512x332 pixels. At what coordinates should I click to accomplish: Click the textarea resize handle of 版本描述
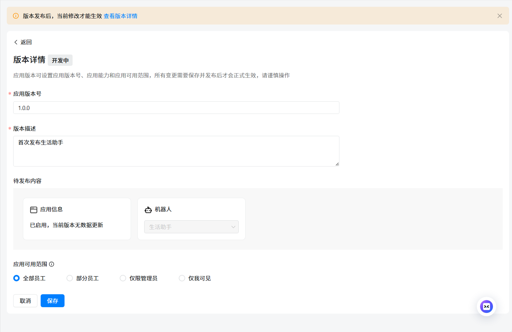(x=337, y=164)
